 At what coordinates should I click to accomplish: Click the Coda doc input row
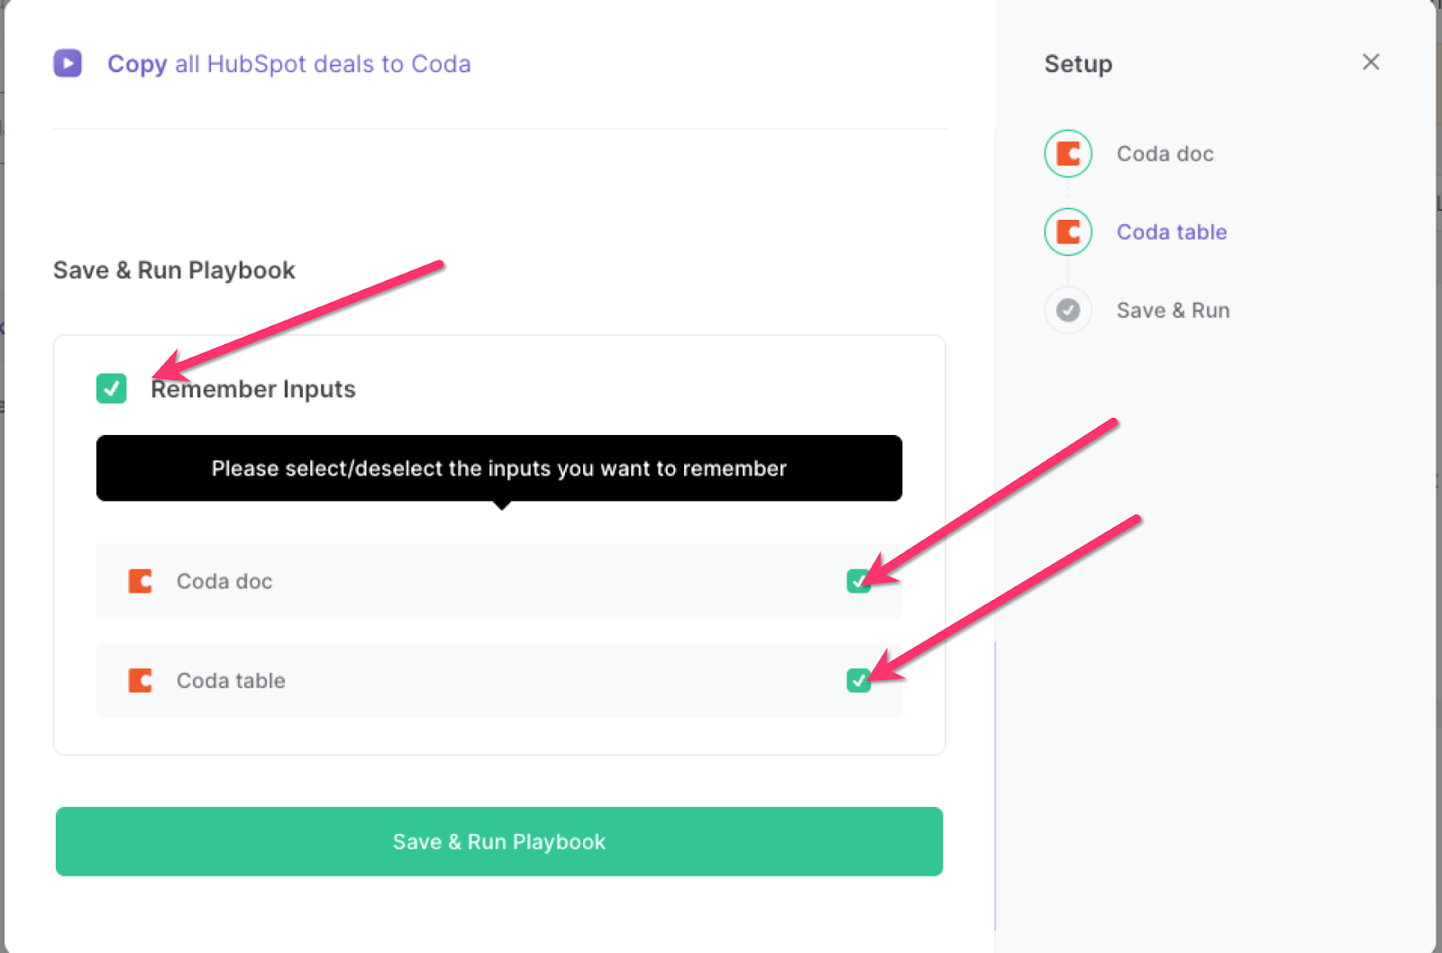[x=499, y=581]
